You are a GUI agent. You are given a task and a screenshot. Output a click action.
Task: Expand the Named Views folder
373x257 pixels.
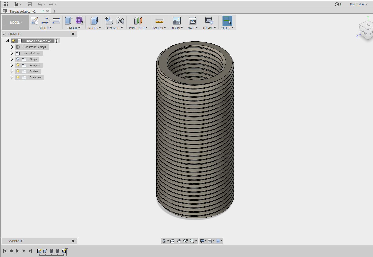[x=12, y=53]
